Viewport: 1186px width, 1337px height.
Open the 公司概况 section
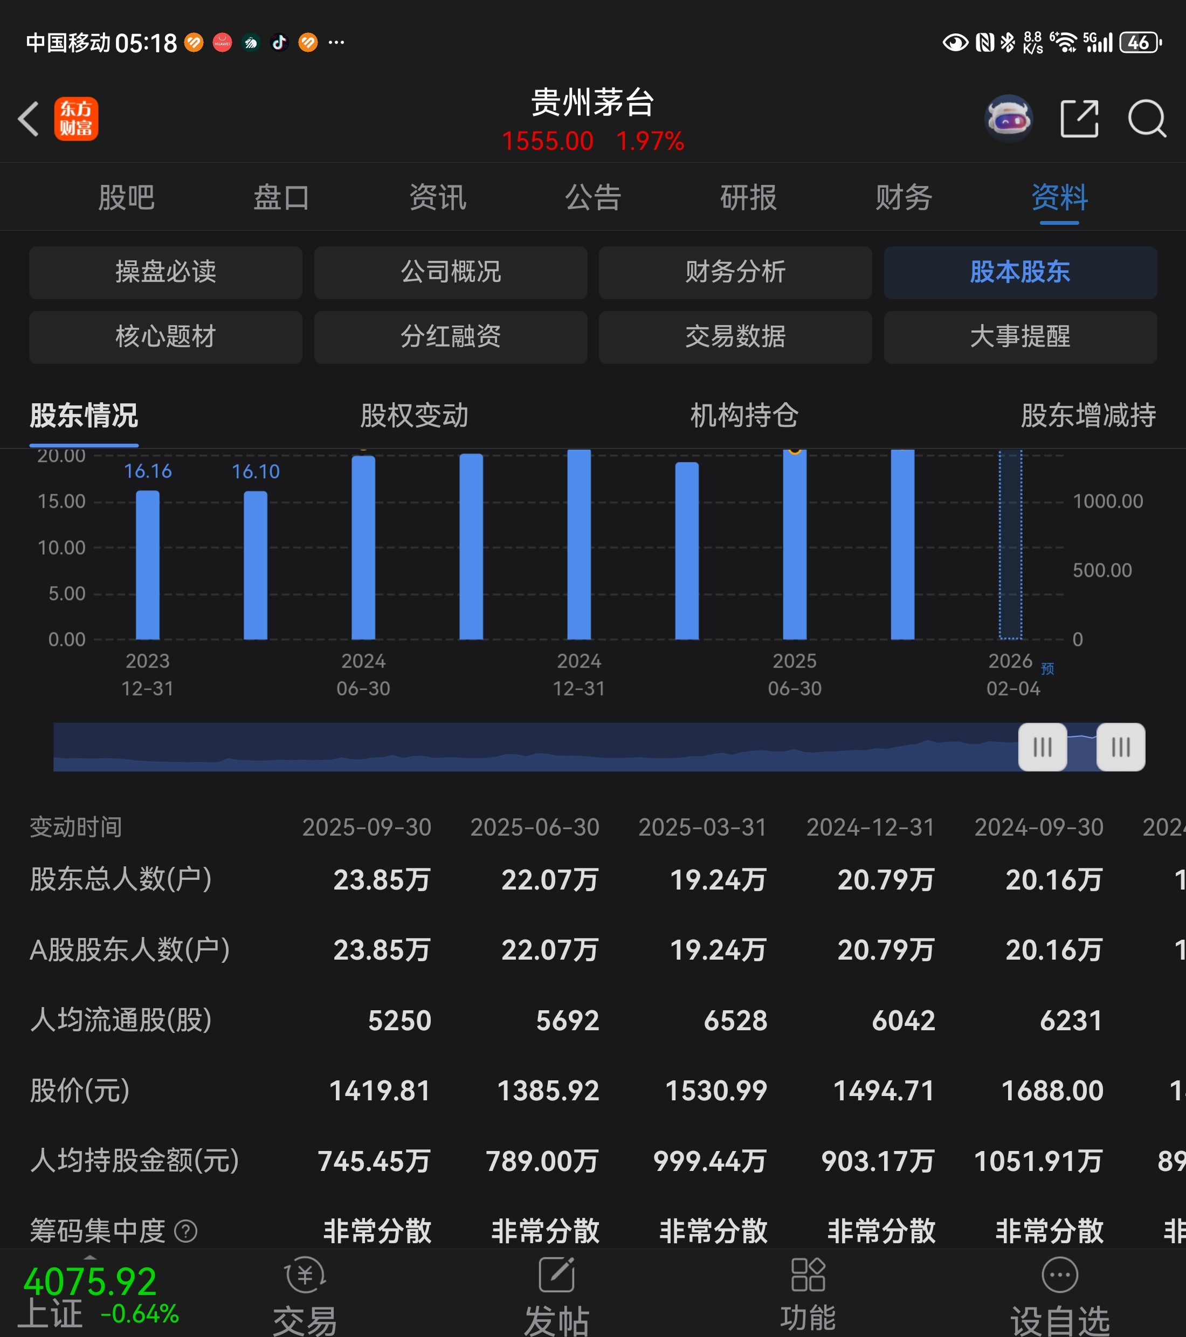coord(450,272)
